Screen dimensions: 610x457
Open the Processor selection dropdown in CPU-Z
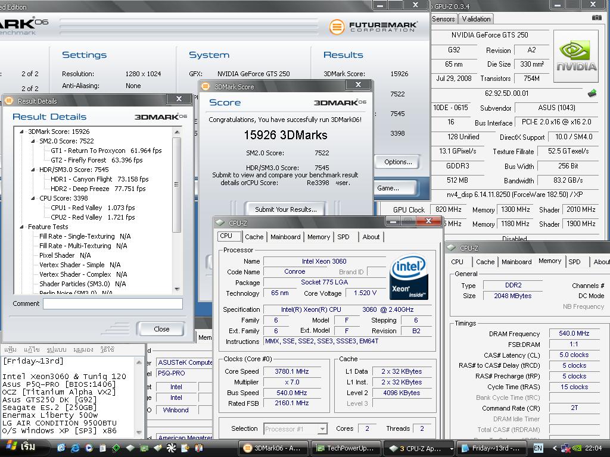322,429
